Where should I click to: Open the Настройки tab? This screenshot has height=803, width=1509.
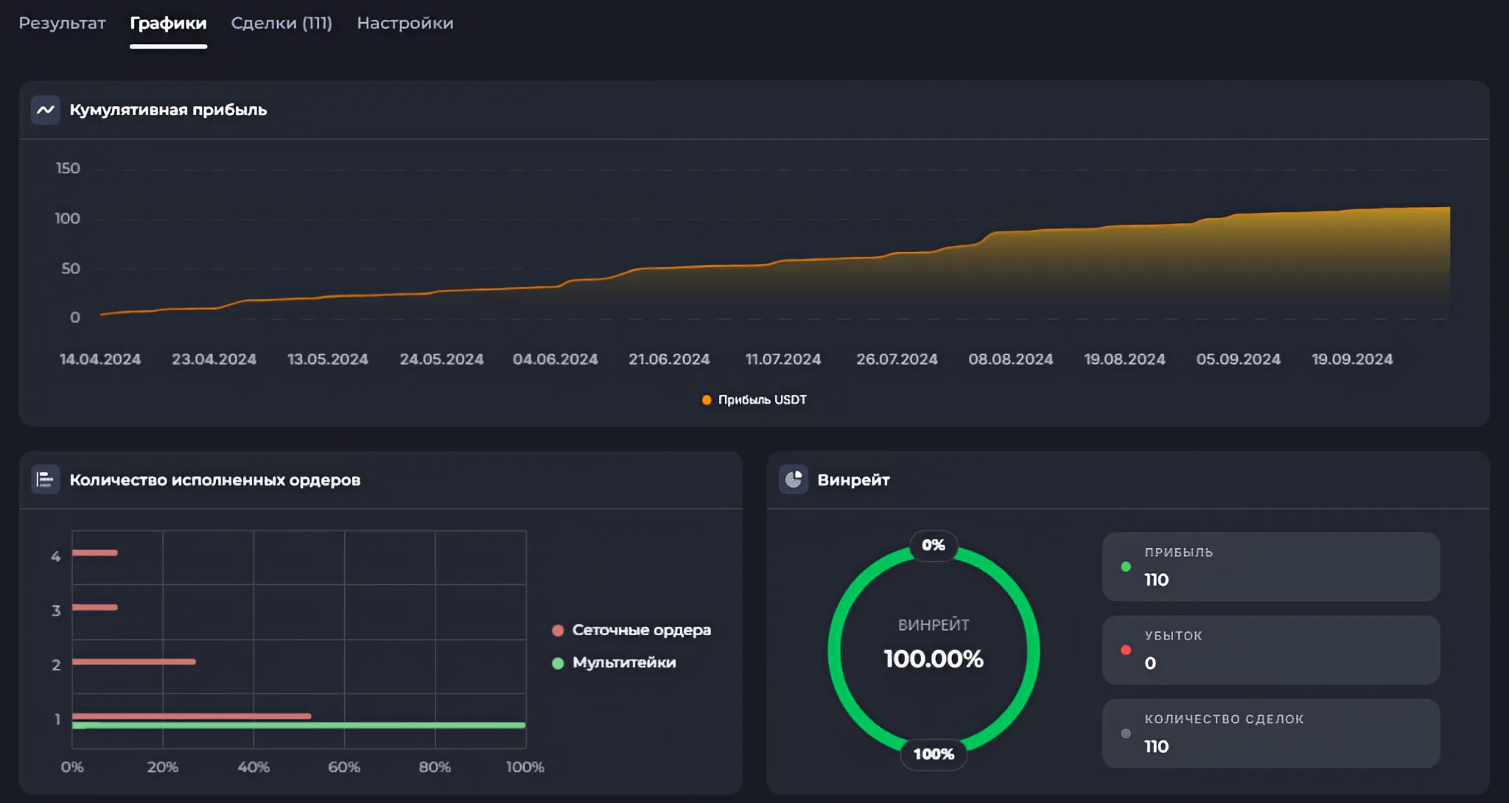click(405, 23)
